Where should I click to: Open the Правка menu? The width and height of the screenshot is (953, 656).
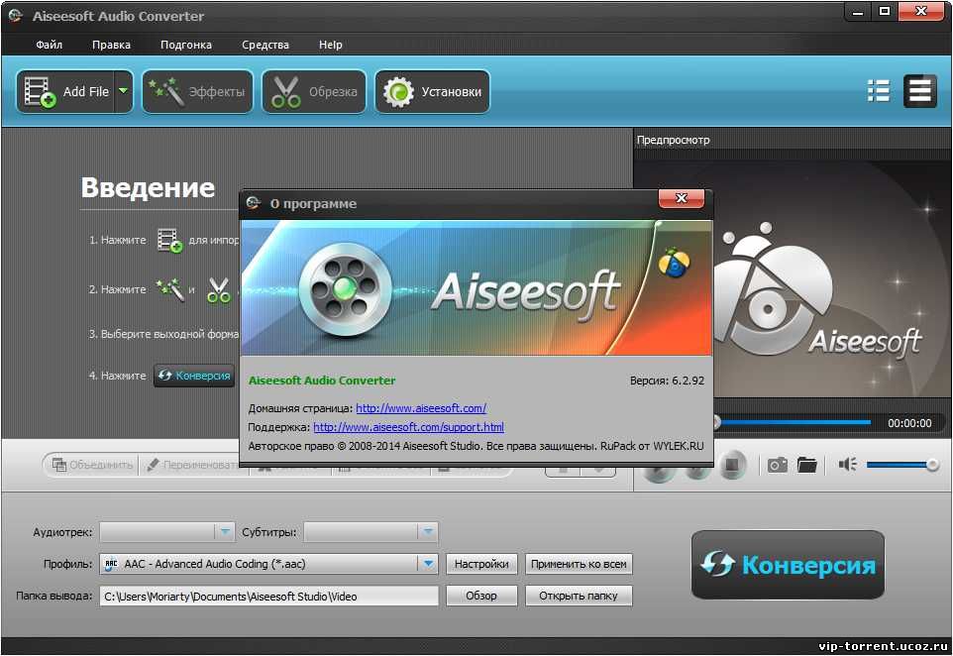pos(111,45)
